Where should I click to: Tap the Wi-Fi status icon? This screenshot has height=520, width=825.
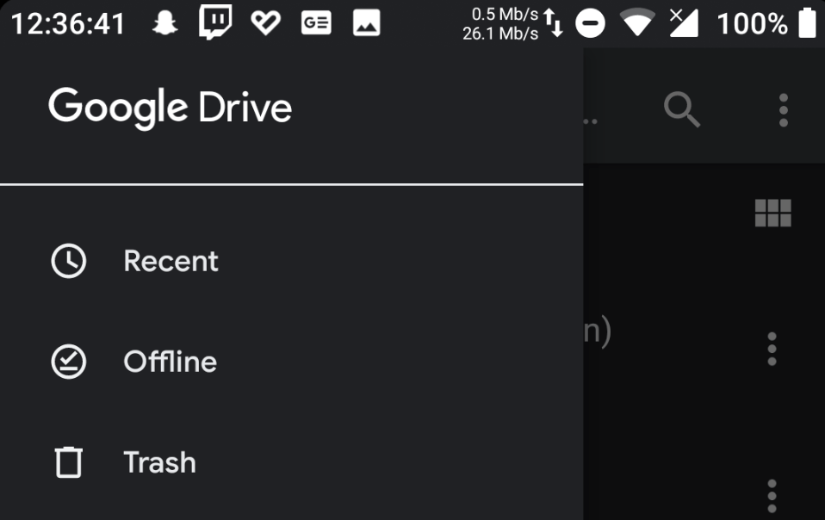coord(637,23)
